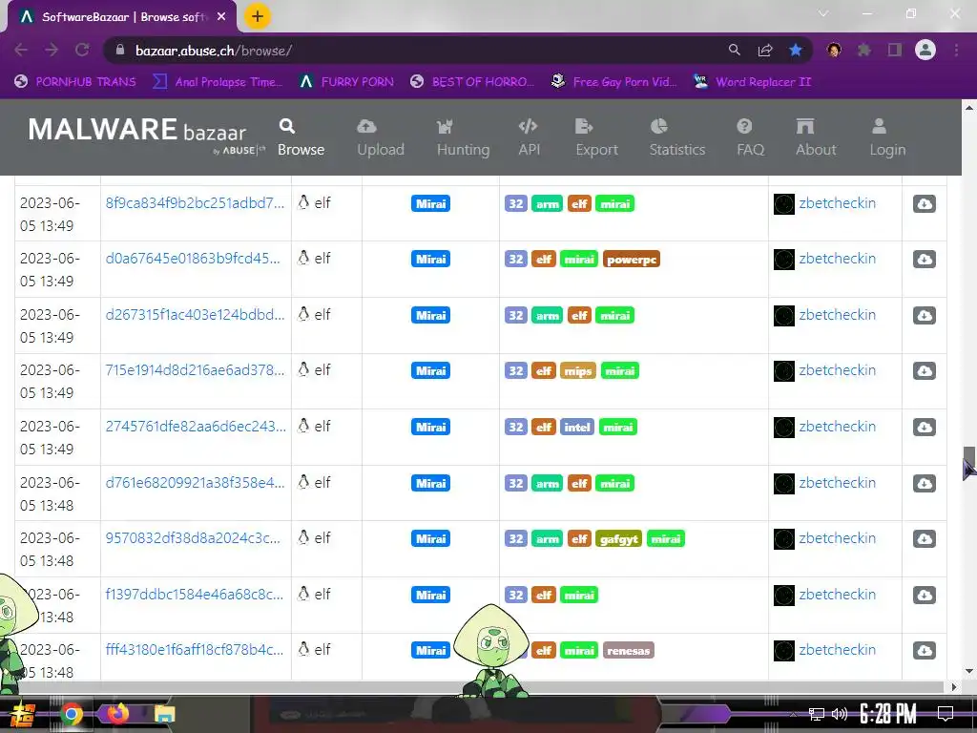Open File Explorer from the taskbar
Viewport: 977px width, 733px height.
point(164,714)
